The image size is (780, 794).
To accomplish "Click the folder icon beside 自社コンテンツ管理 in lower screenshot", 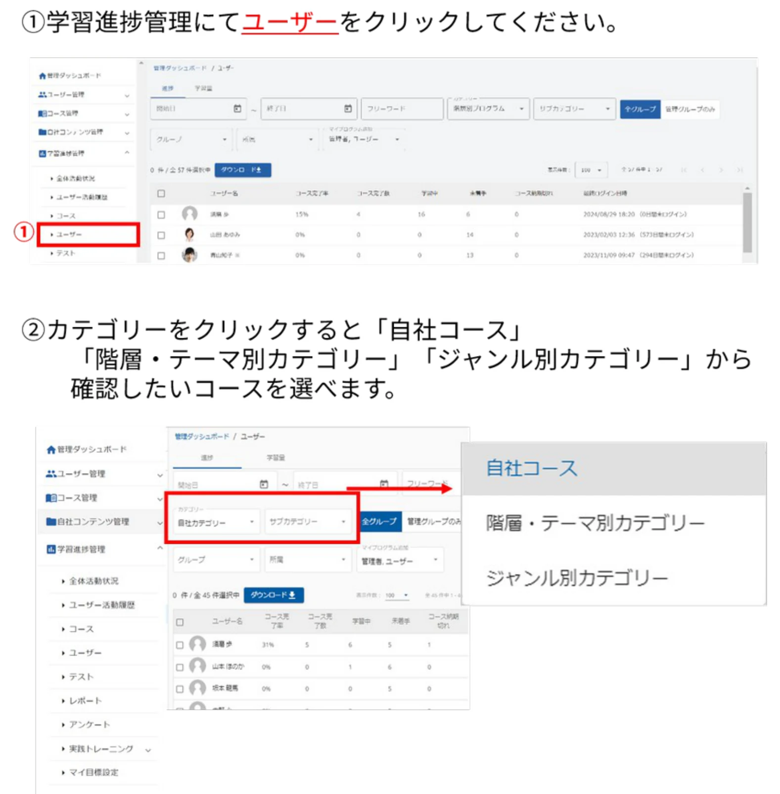I will 51,522.
